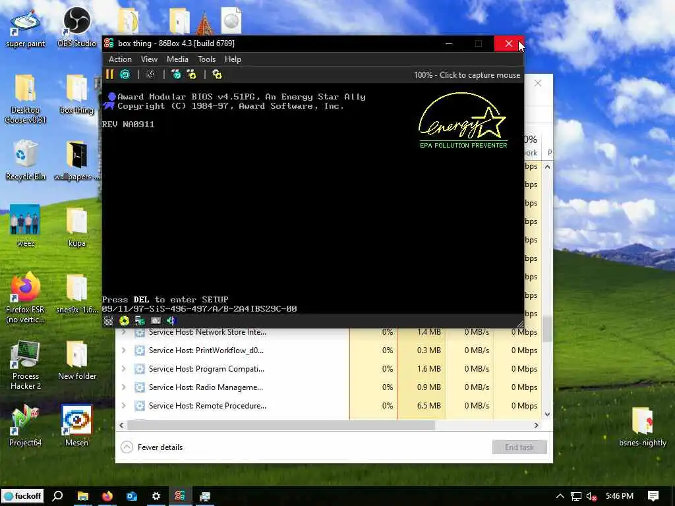Select the New folder desktop icon
This screenshot has height=506, width=675.
(76, 360)
